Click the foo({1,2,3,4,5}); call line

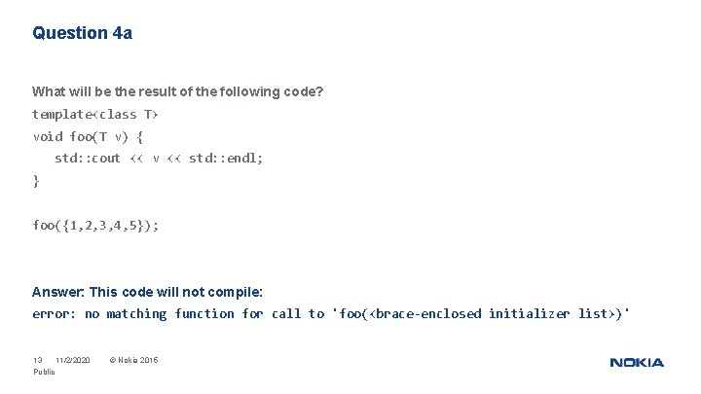[x=95, y=225]
